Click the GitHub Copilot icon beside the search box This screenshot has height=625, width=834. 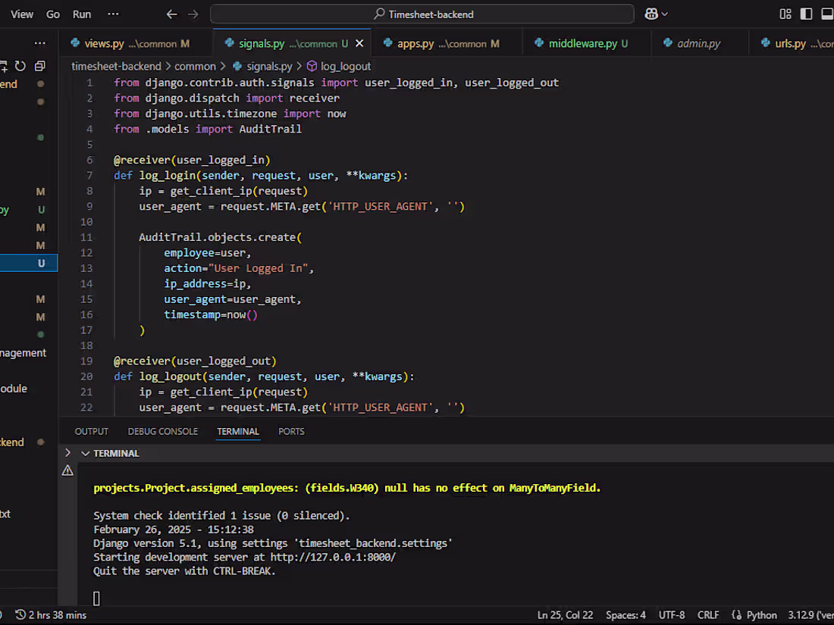(651, 14)
